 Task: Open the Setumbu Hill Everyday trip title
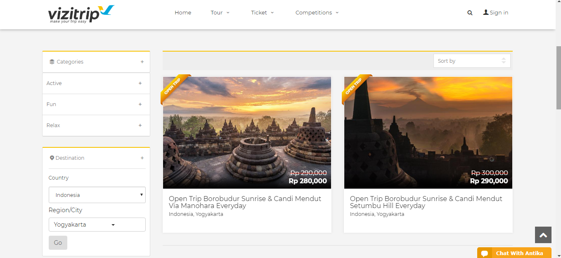[426, 202]
